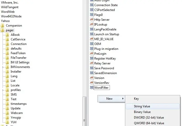Select the VMware, Inc. key
This screenshot has height=126, width=182.
coord(10,3)
